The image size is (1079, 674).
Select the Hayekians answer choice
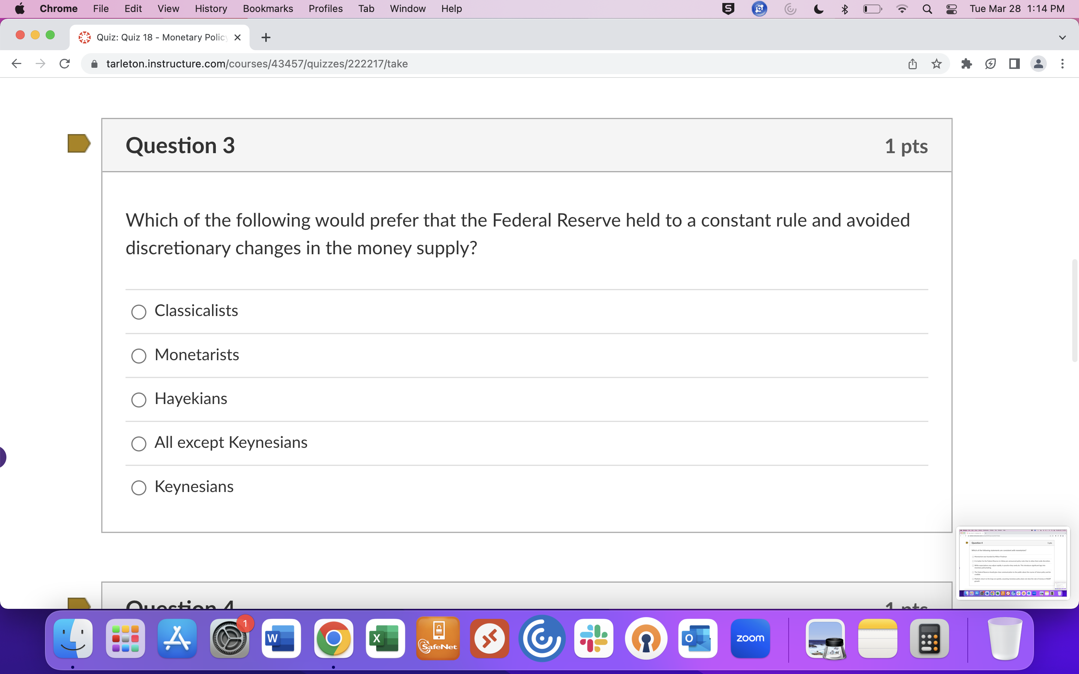coord(139,400)
